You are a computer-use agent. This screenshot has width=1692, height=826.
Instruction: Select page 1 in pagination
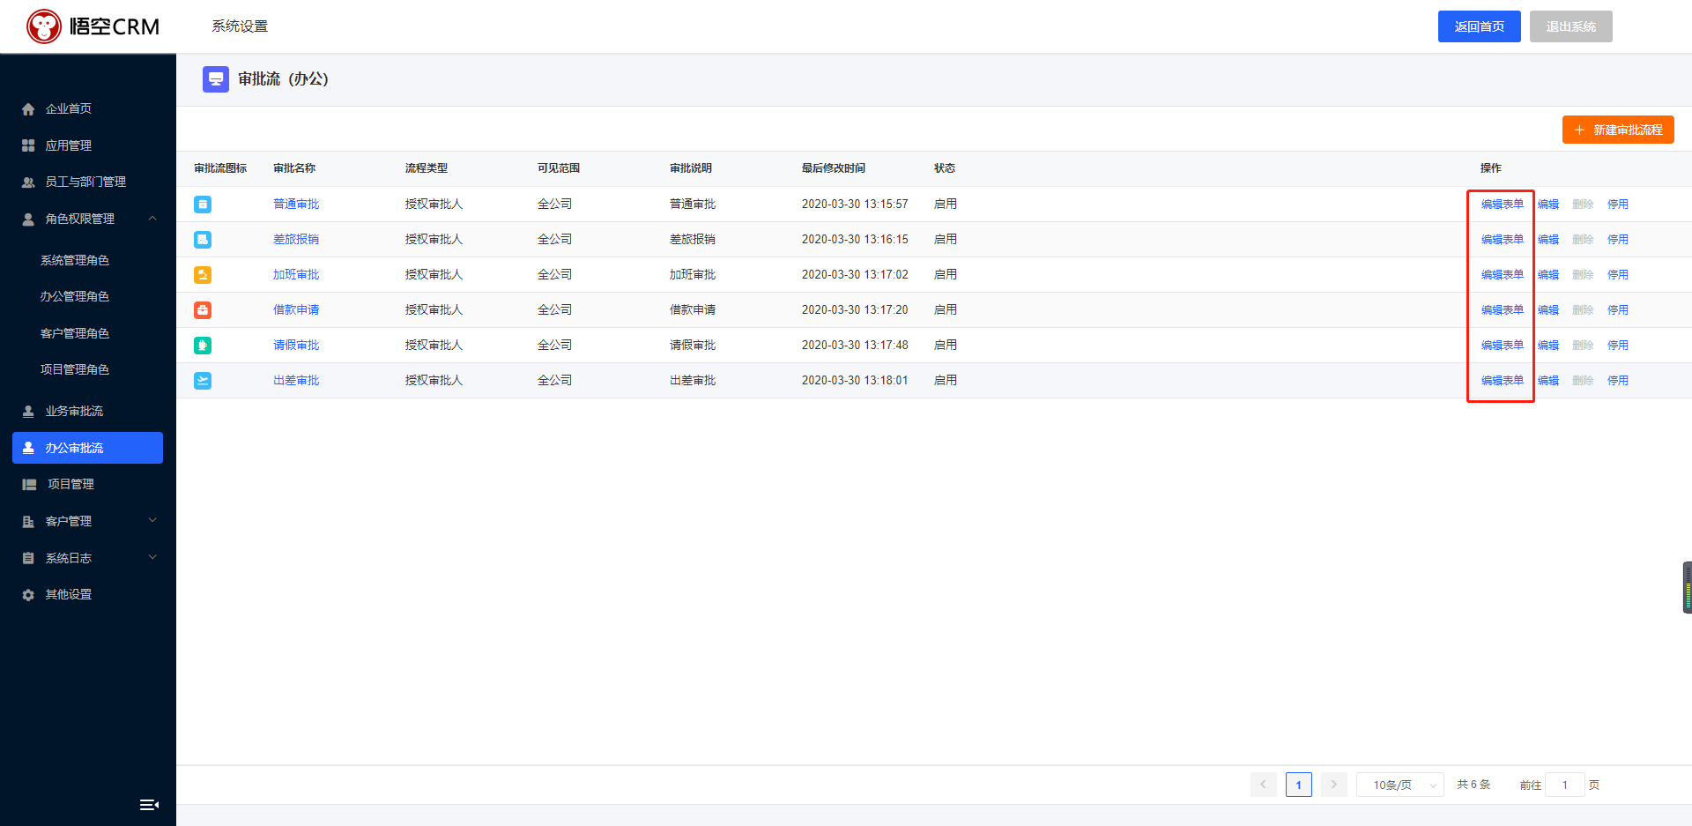[1299, 785]
